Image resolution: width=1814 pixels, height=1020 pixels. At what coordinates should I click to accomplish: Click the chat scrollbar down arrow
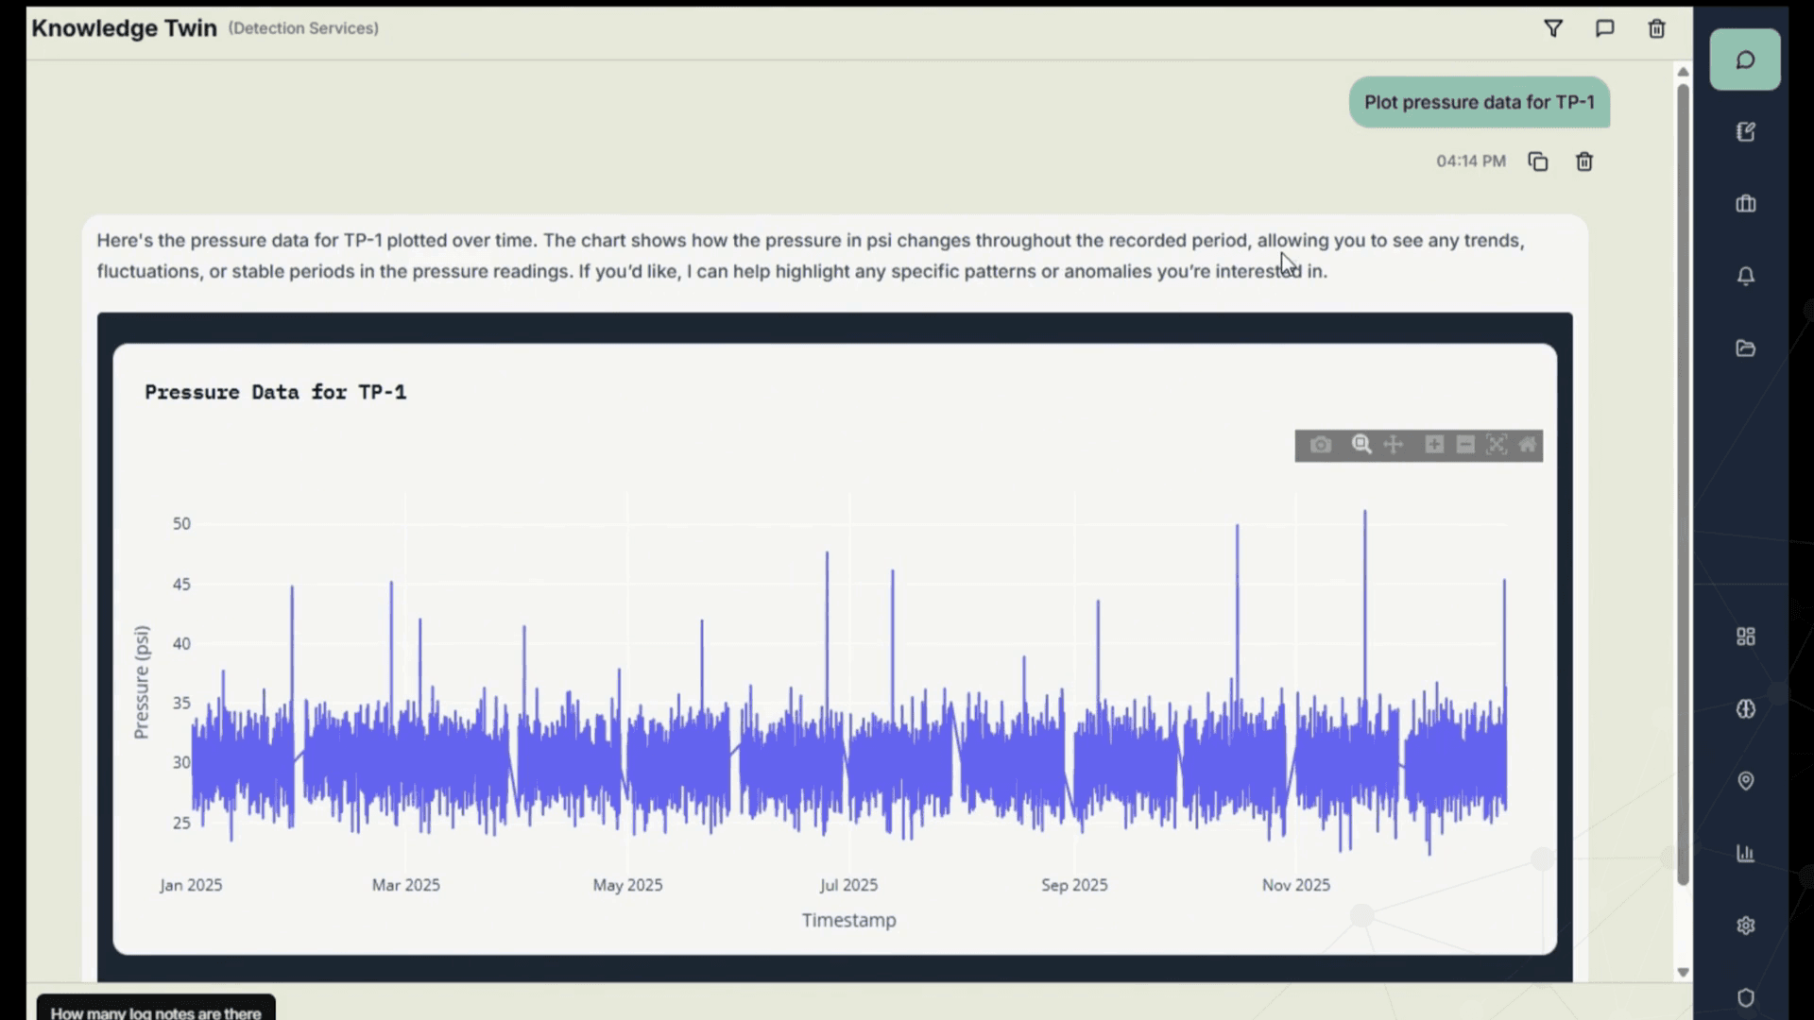coord(1683,971)
